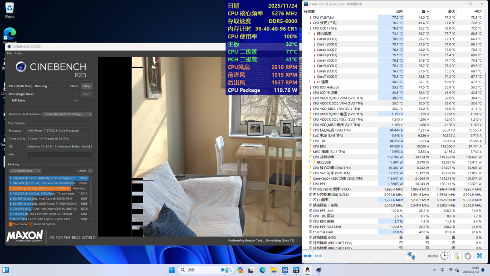Image resolution: width=490 pixels, height=276 pixels.
Task: Start HWiNFO logging with the sheet-plus icon
Action: coord(456,256)
